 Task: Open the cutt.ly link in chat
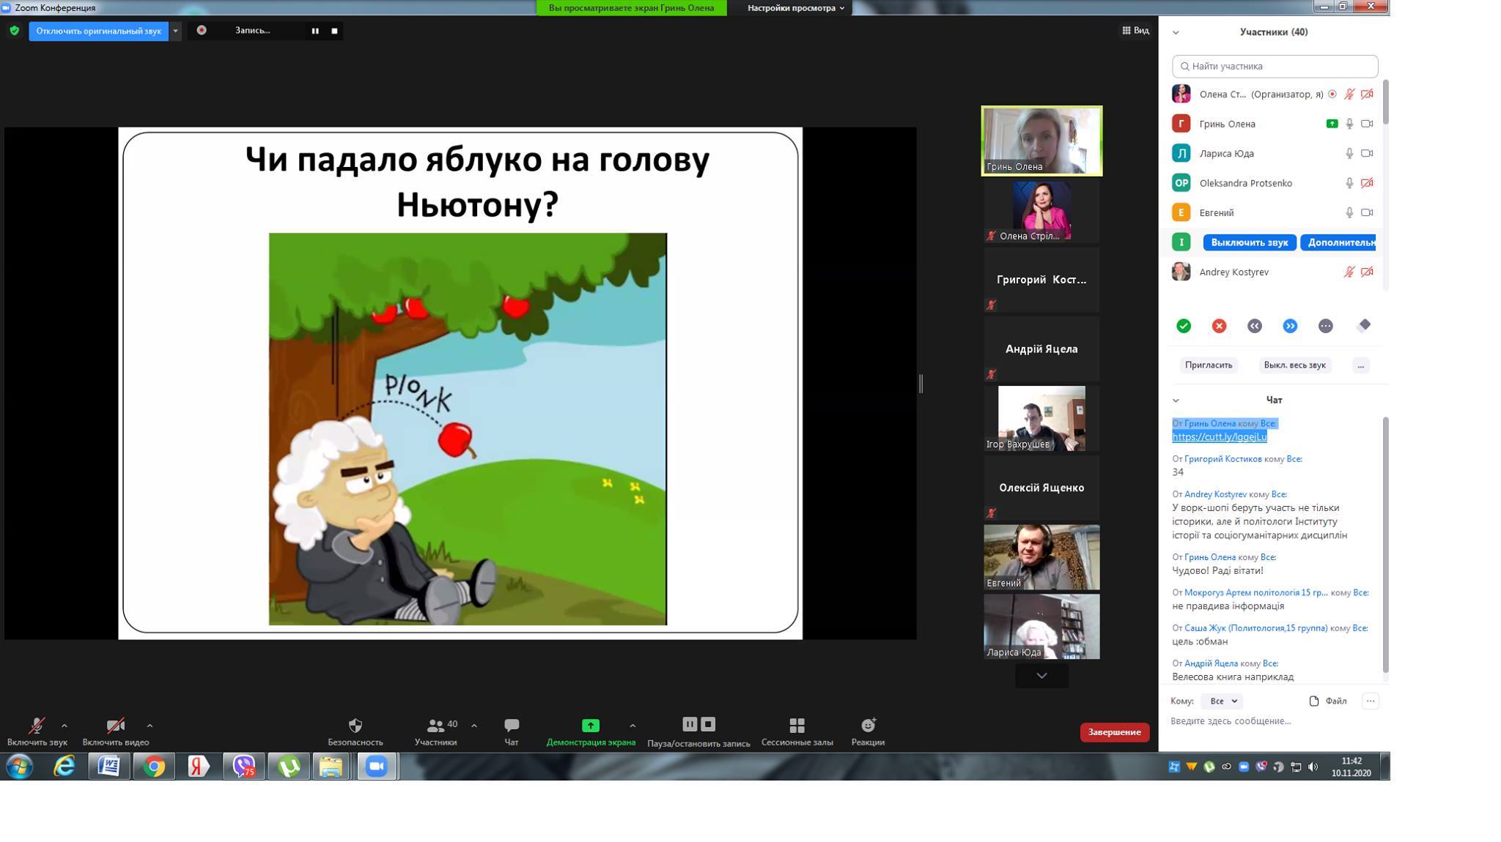(x=1219, y=437)
